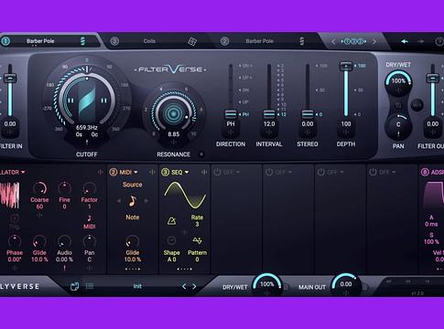Screen dimensions: 444x329
Task: Open the Oscillator modulator type dropdown
Action: pyautogui.click(x=23, y=173)
